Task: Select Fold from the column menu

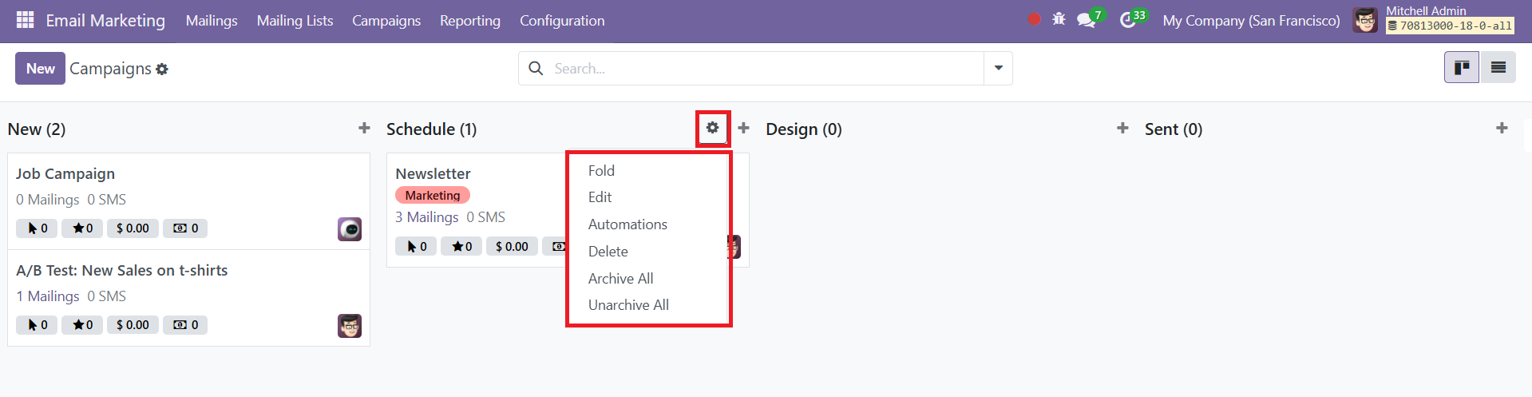Action: coord(601,171)
